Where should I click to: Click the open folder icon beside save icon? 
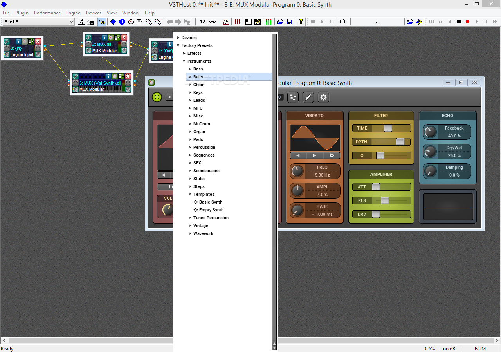coord(280,22)
